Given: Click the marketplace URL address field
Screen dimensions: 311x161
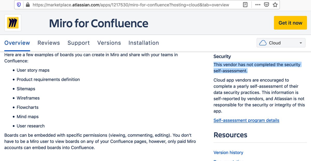Looking at the screenshot, I should (131, 5).
